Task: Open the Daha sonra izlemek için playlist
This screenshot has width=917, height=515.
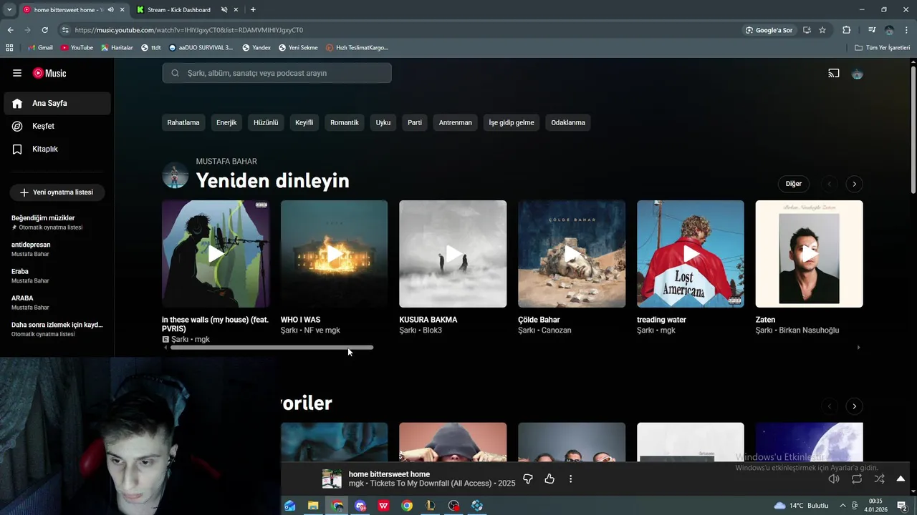Action: pos(56,329)
